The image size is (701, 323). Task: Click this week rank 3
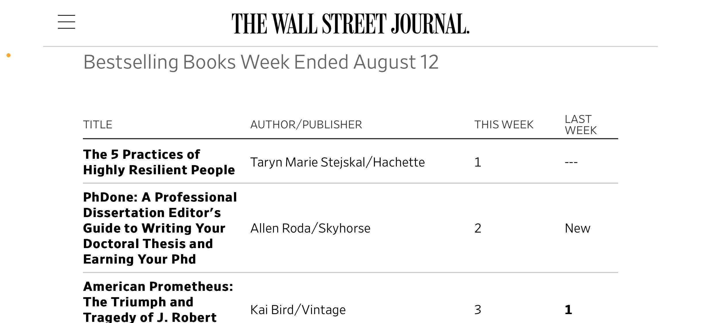pos(478,310)
